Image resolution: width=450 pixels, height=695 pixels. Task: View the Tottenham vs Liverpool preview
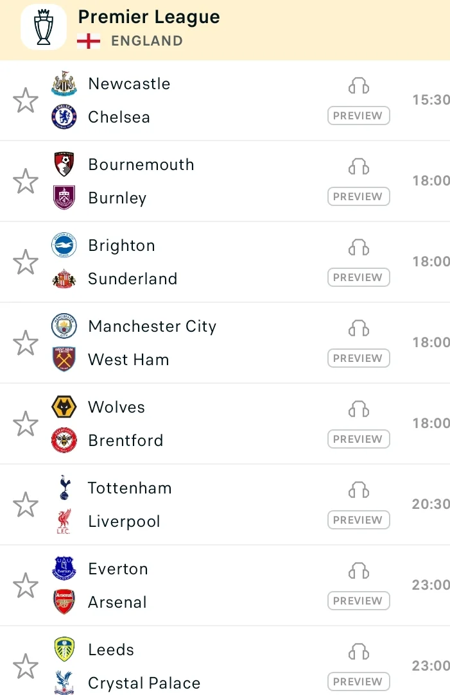pyautogui.click(x=359, y=520)
